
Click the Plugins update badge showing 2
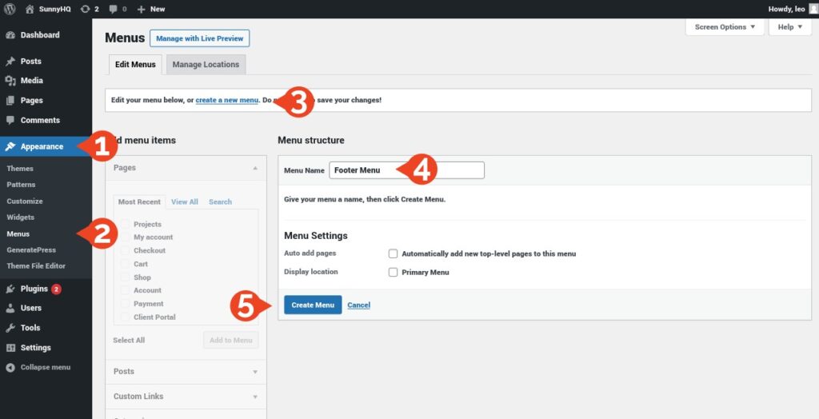point(56,289)
